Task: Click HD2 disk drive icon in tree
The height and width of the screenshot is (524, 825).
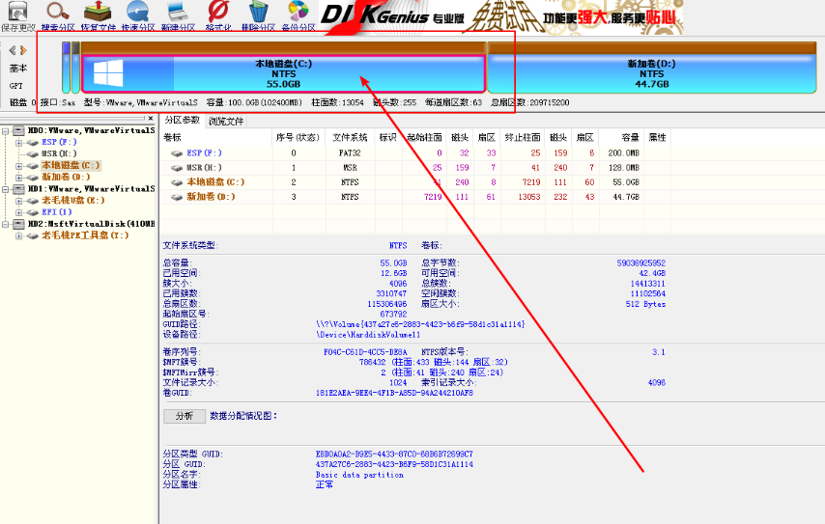Action: 19,224
